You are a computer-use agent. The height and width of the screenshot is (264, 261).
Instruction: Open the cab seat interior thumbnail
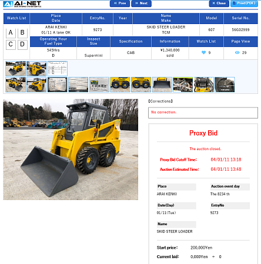point(204,84)
